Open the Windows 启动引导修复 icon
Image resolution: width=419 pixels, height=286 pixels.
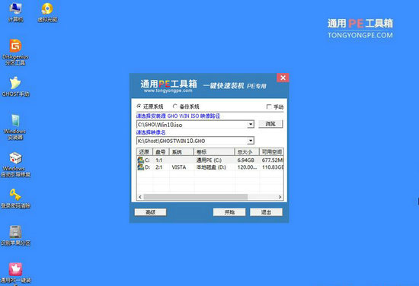(x=15, y=164)
